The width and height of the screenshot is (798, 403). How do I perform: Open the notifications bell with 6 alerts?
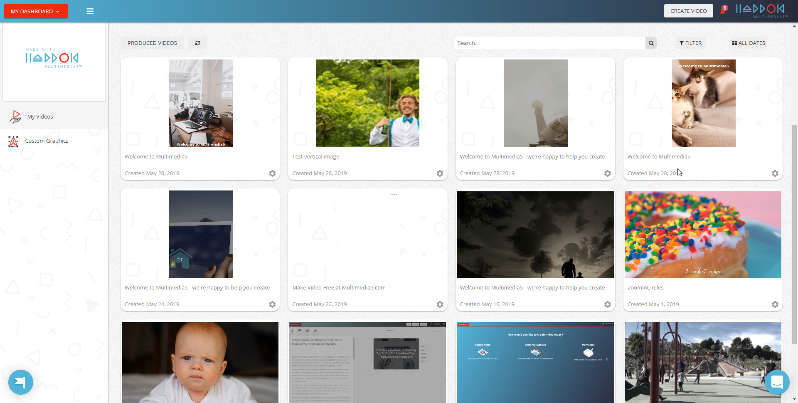coord(723,10)
